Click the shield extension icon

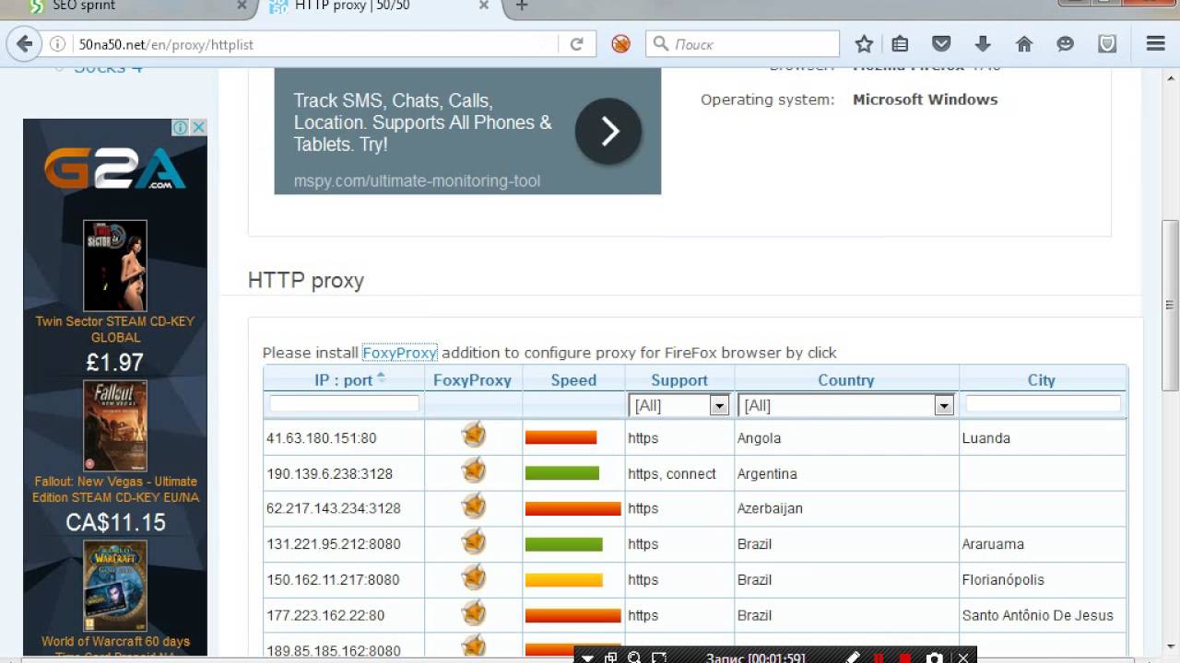point(1107,43)
